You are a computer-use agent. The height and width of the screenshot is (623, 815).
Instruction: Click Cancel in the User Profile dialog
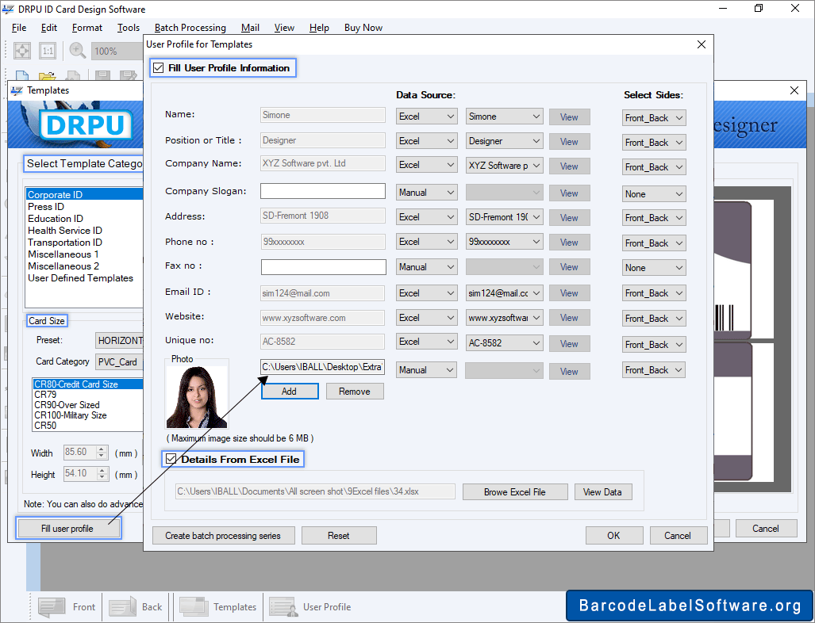[x=678, y=536]
